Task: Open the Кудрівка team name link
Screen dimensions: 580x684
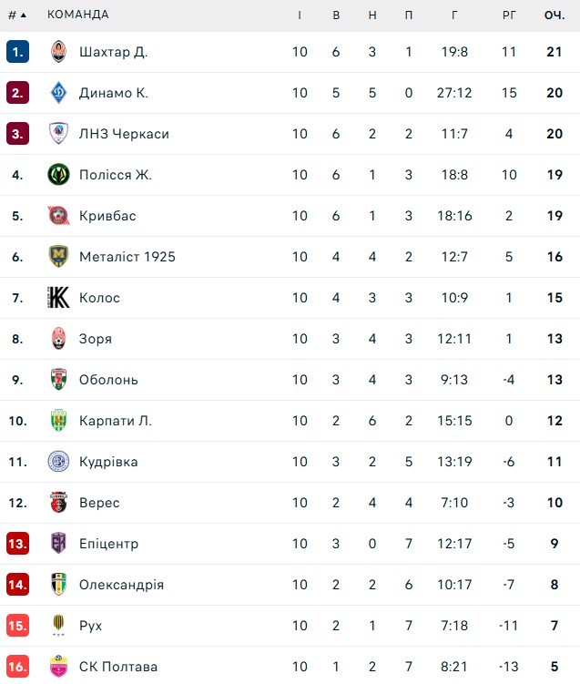Action: 108,462
